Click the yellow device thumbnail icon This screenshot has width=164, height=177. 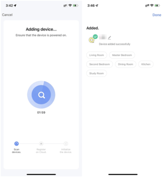tap(91, 40)
